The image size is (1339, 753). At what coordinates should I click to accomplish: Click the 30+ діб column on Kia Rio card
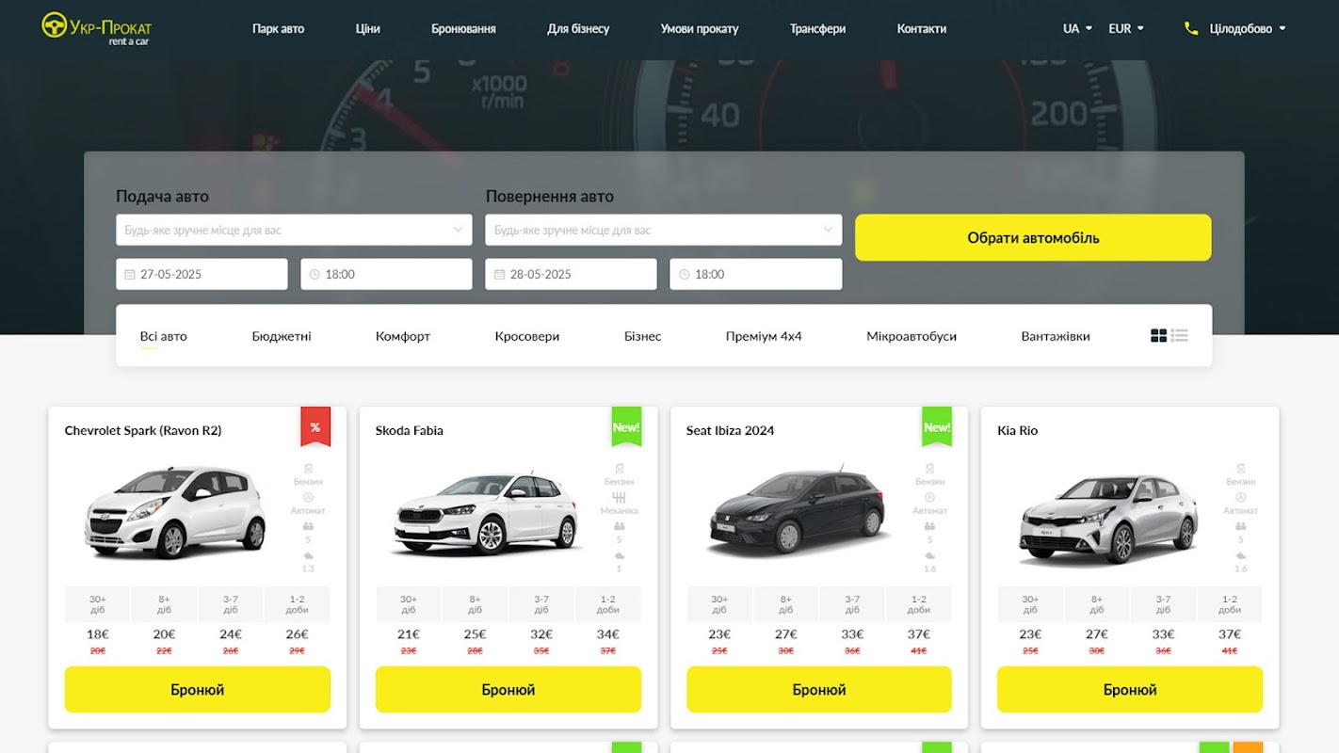coord(1030,604)
